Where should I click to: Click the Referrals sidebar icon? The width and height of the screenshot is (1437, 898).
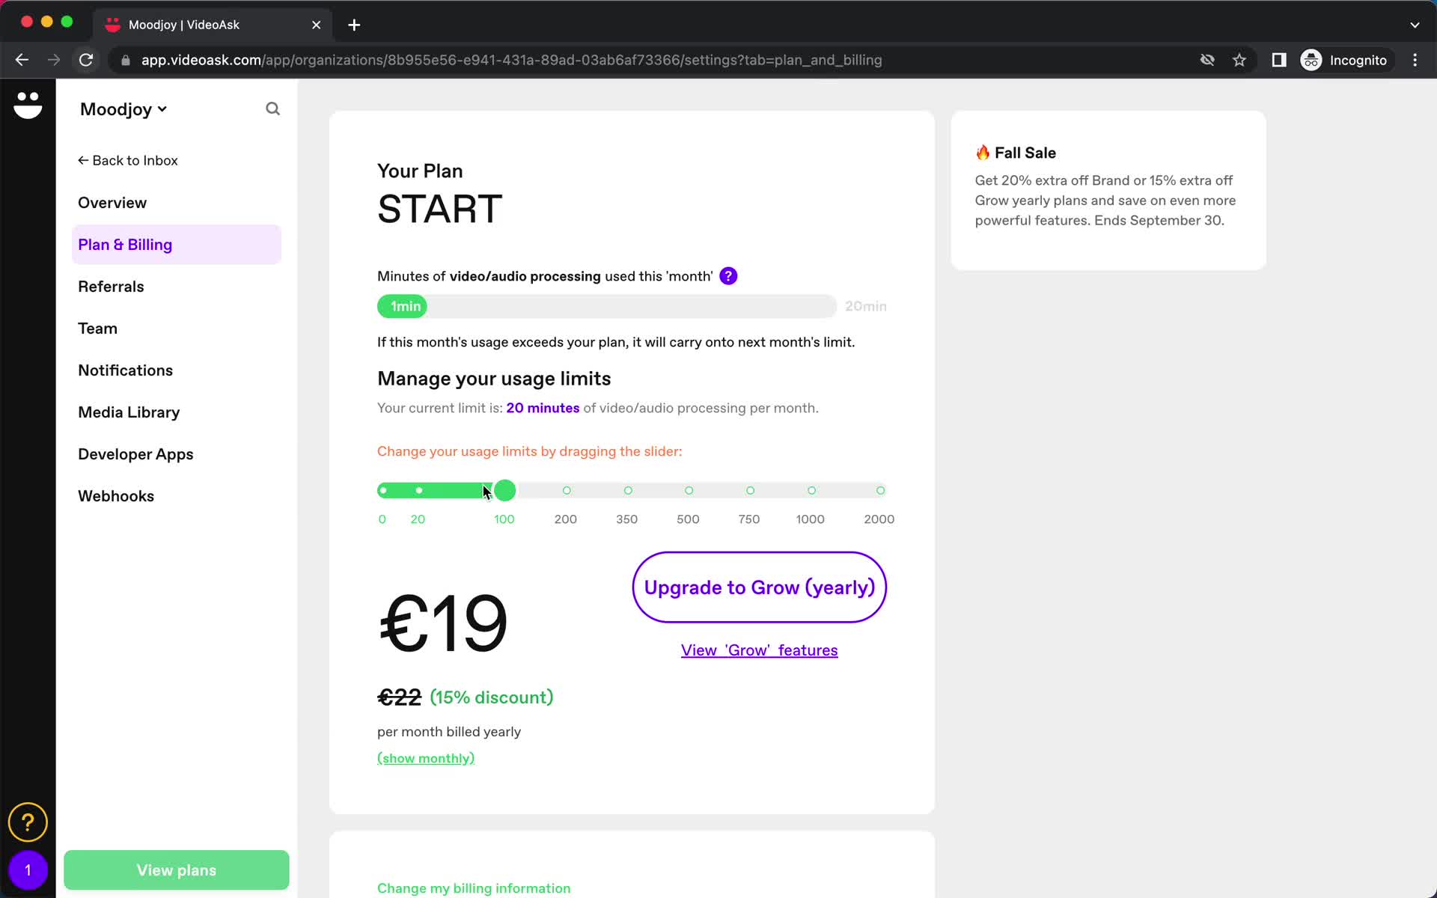pos(111,287)
